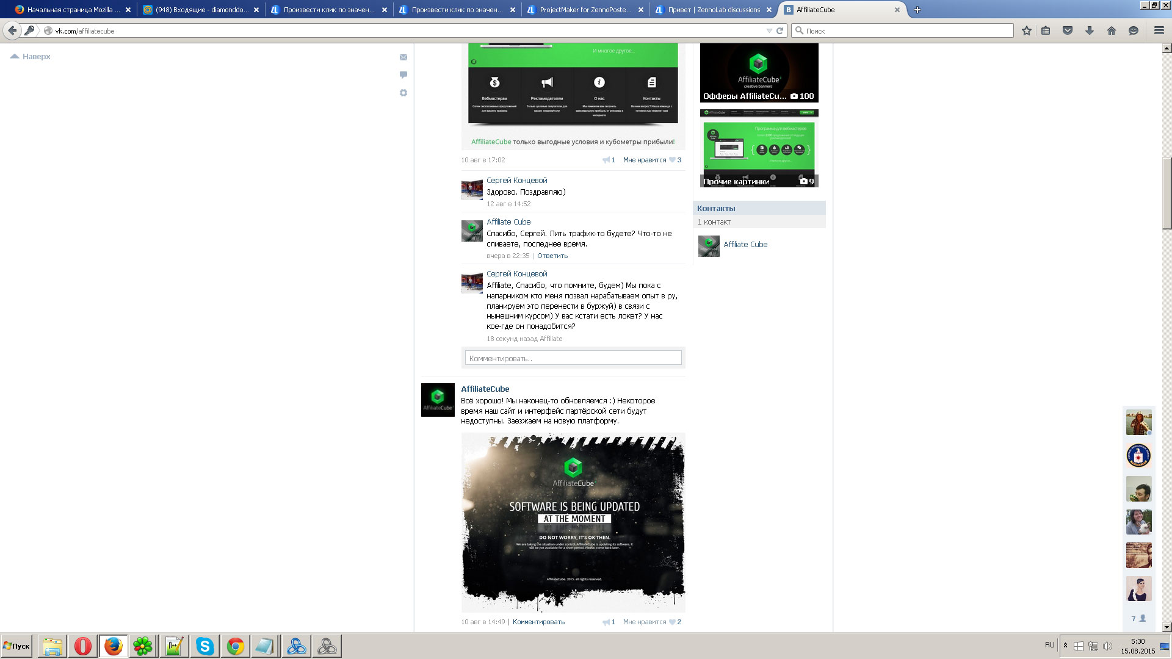
Task: Reload the page with the refresh icon
Action: 780,31
